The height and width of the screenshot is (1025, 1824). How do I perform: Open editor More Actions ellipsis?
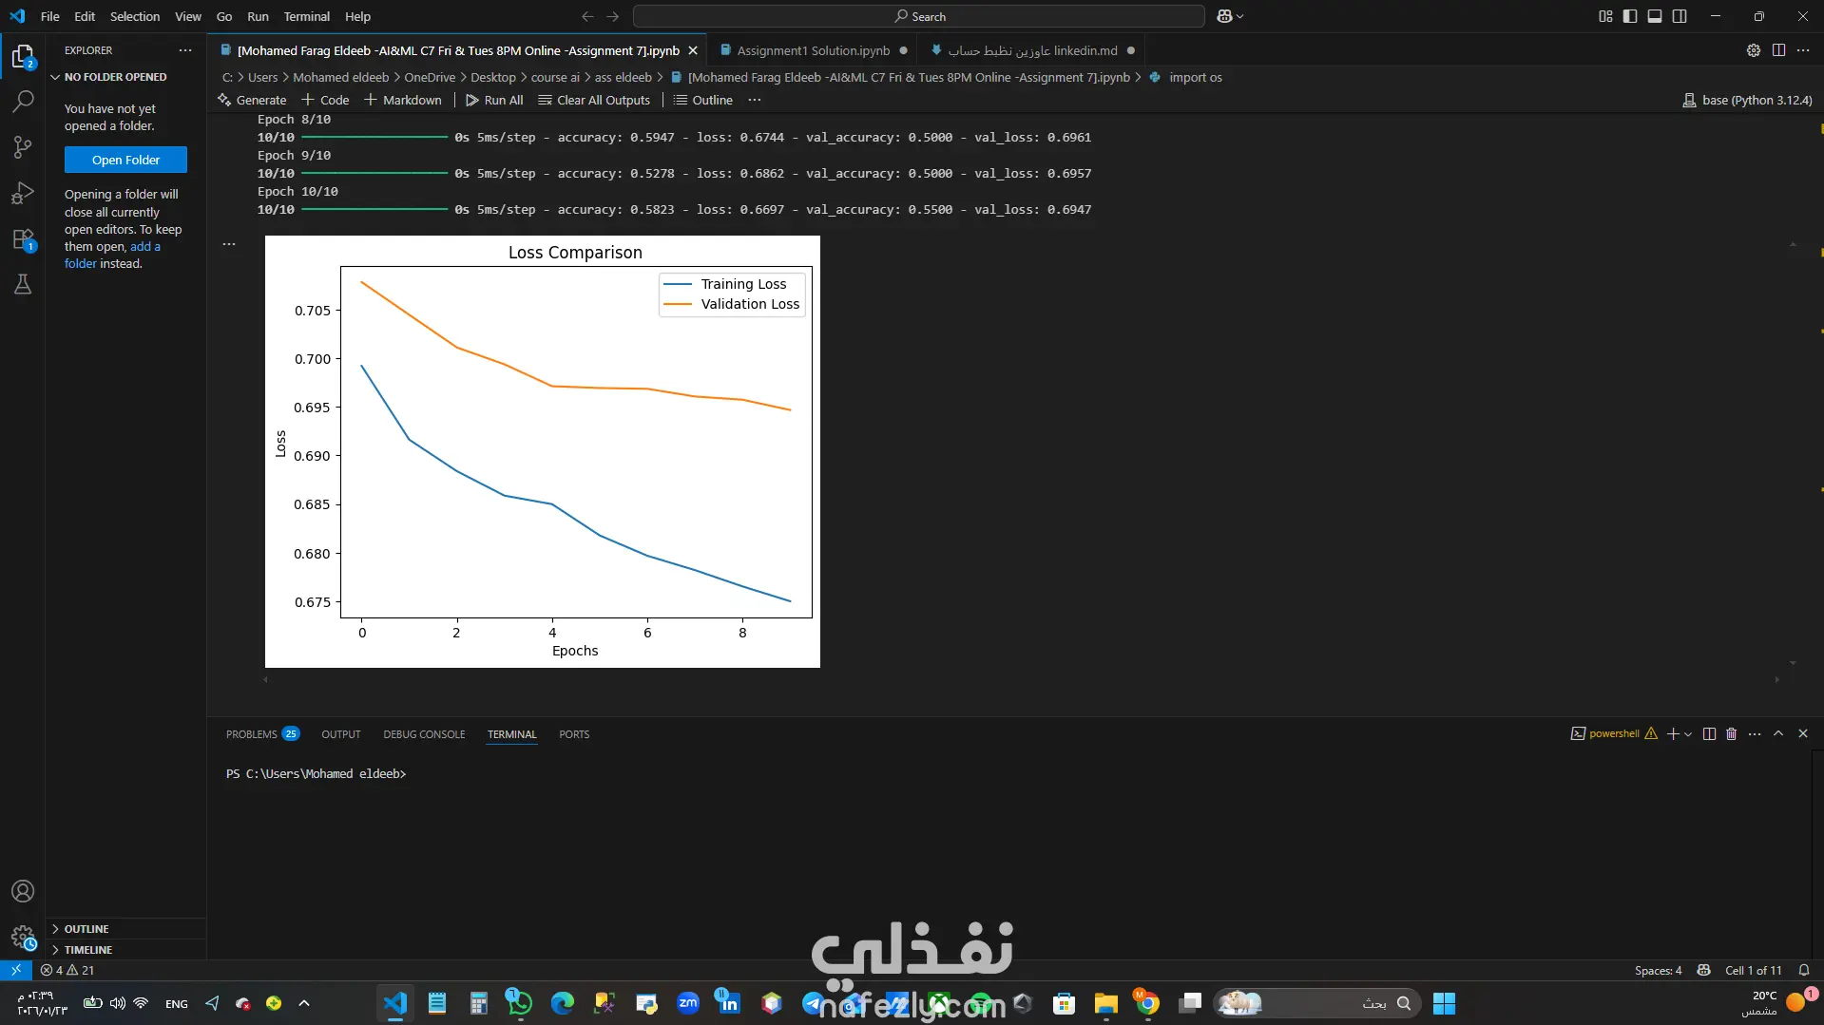point(1803,50)
